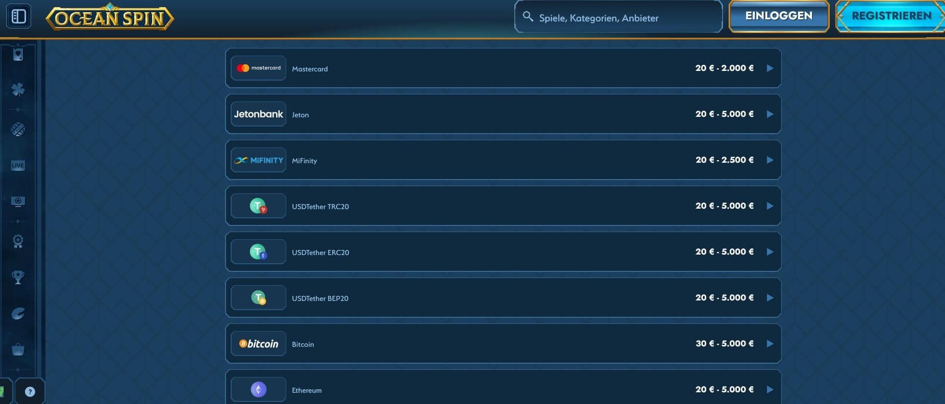The width and height of the screenshot is (945, 404).
Task: Open the virtual sports monitor sidebar icon
Action: [18, 202]
